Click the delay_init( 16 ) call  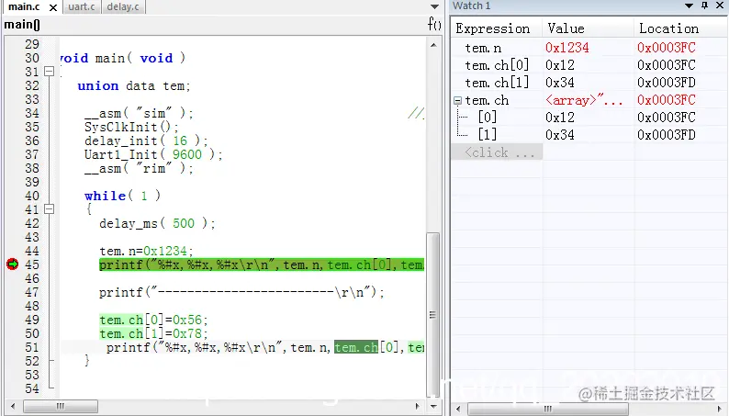pos(146,141)
